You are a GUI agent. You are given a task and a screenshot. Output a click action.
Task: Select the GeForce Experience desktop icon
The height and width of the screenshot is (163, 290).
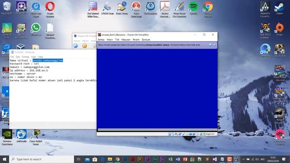pos(7,137)
